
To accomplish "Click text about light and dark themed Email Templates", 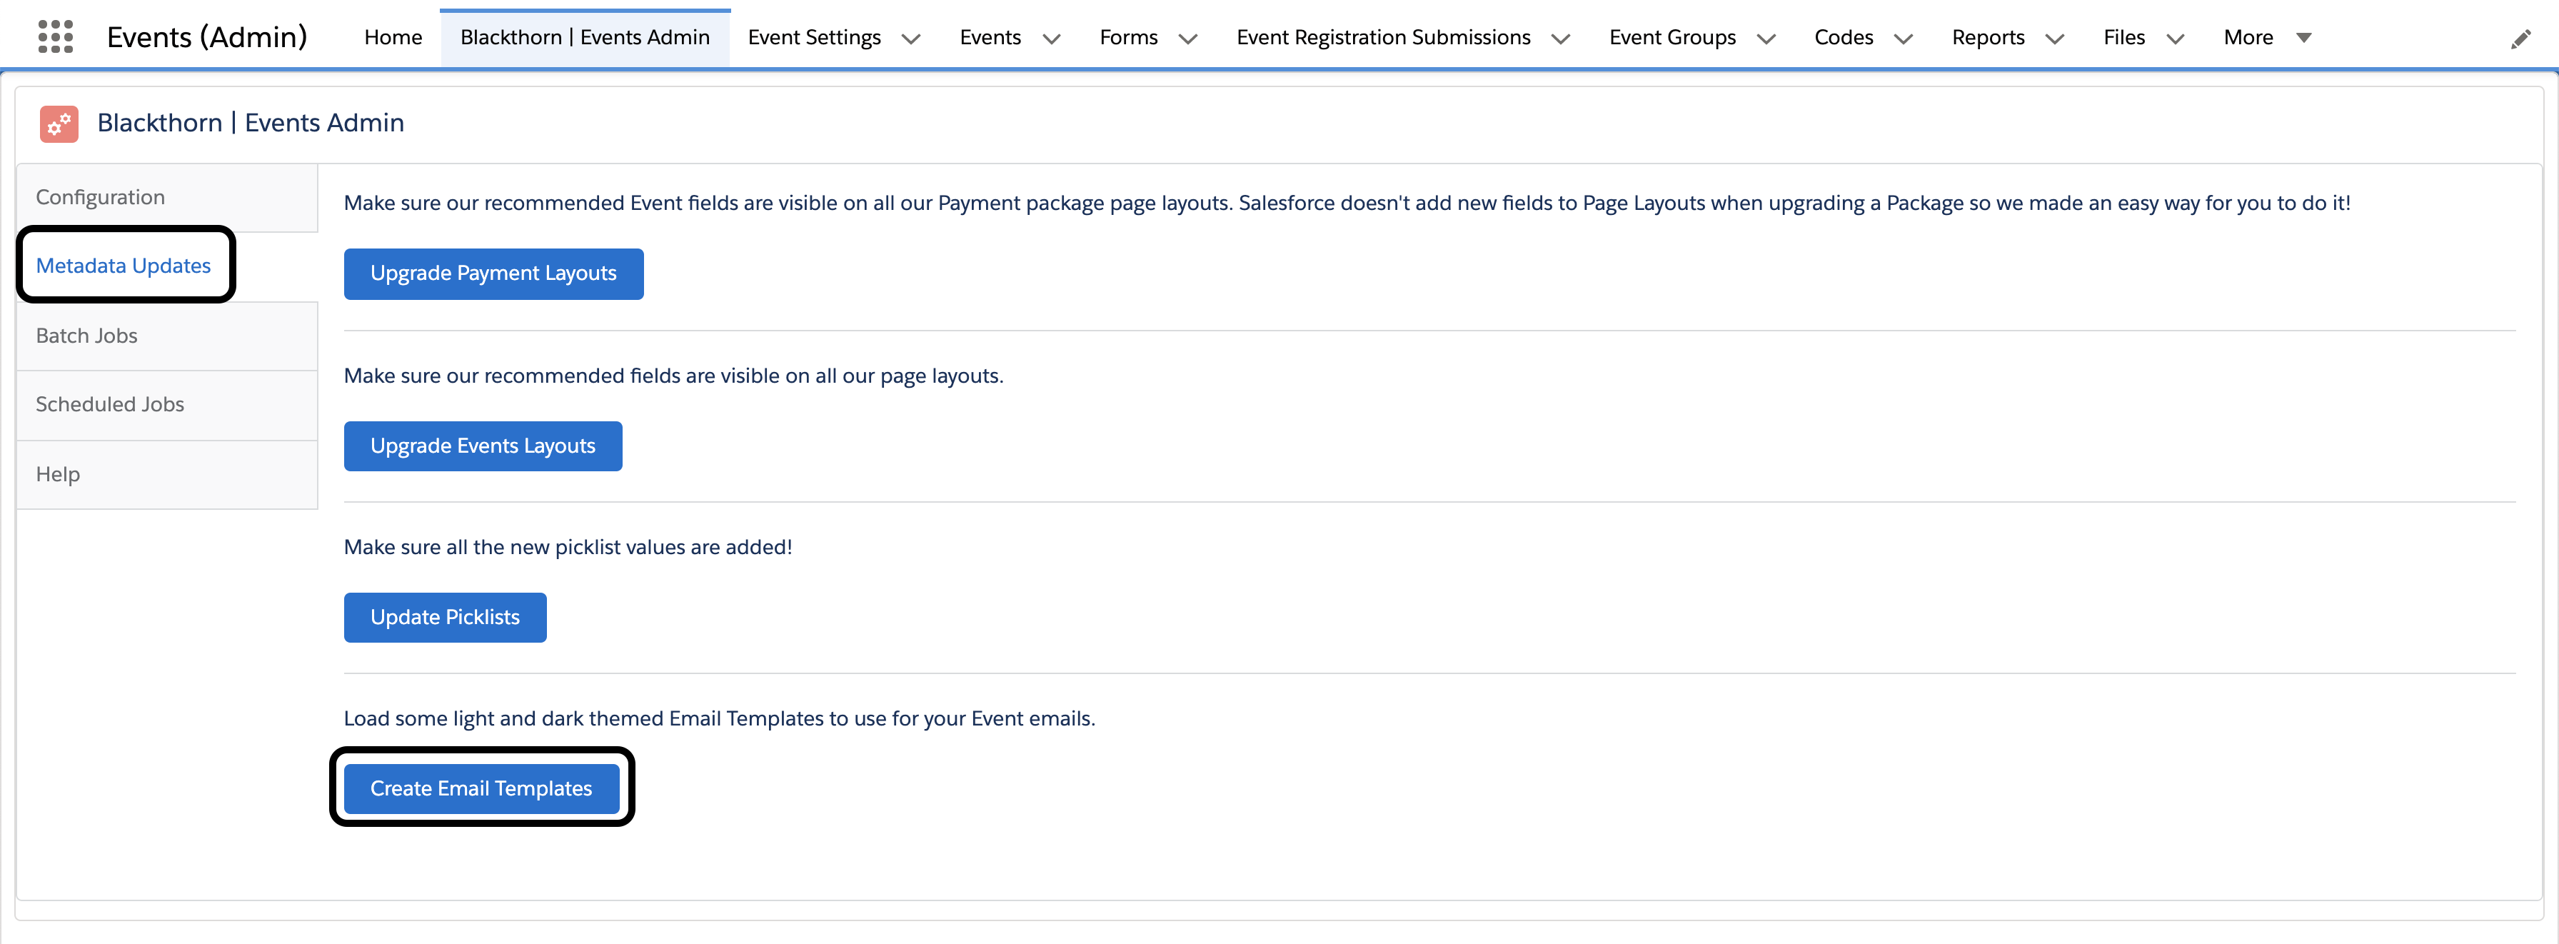I will click(719, 718).
